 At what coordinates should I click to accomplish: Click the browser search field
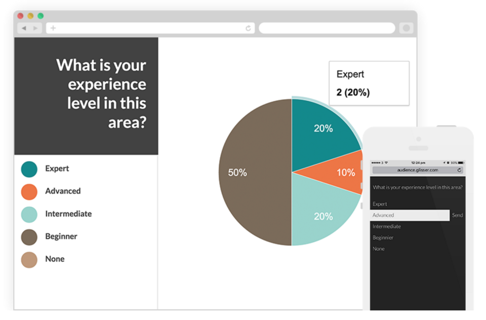327,28
